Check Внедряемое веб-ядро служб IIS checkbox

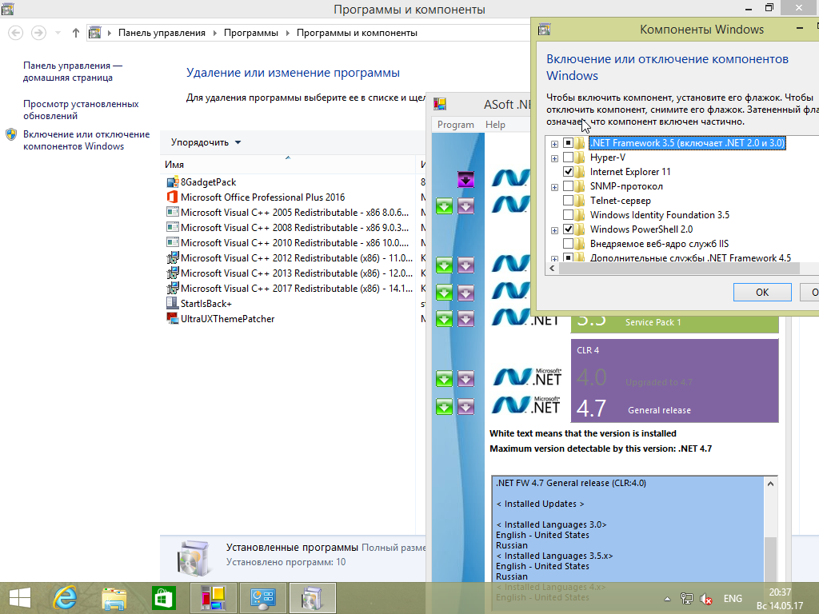(x=569, y=243)
